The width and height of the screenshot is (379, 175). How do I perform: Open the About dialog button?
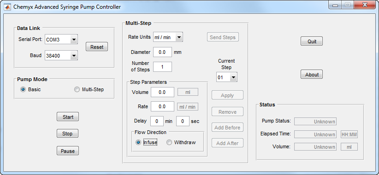(x=312, y=74)
